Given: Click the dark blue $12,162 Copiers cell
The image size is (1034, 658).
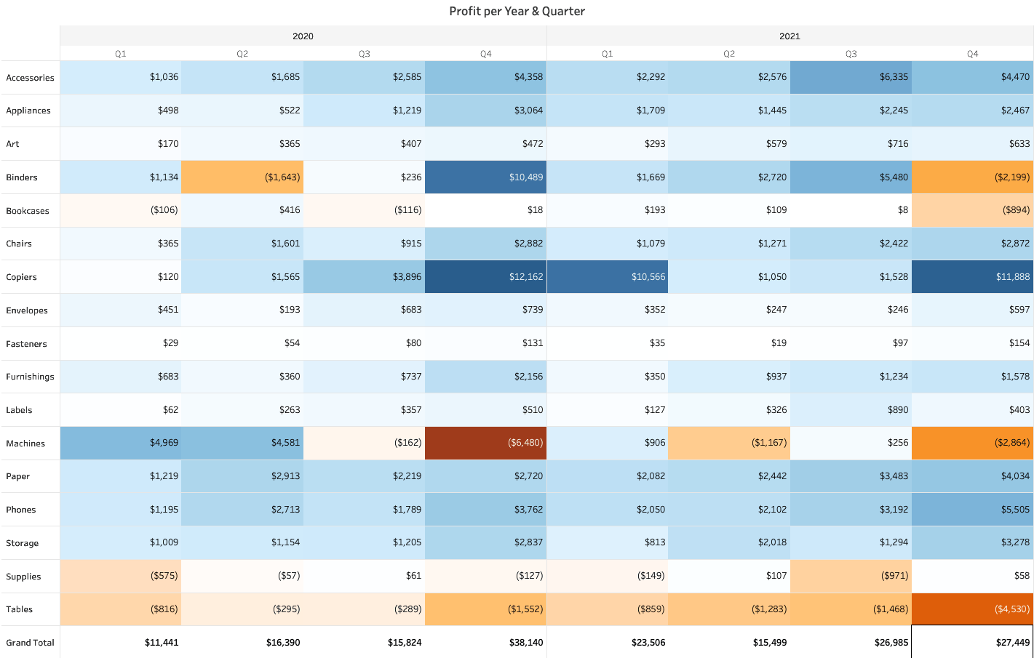Looking at the screenshot, I should coord(485,277).
